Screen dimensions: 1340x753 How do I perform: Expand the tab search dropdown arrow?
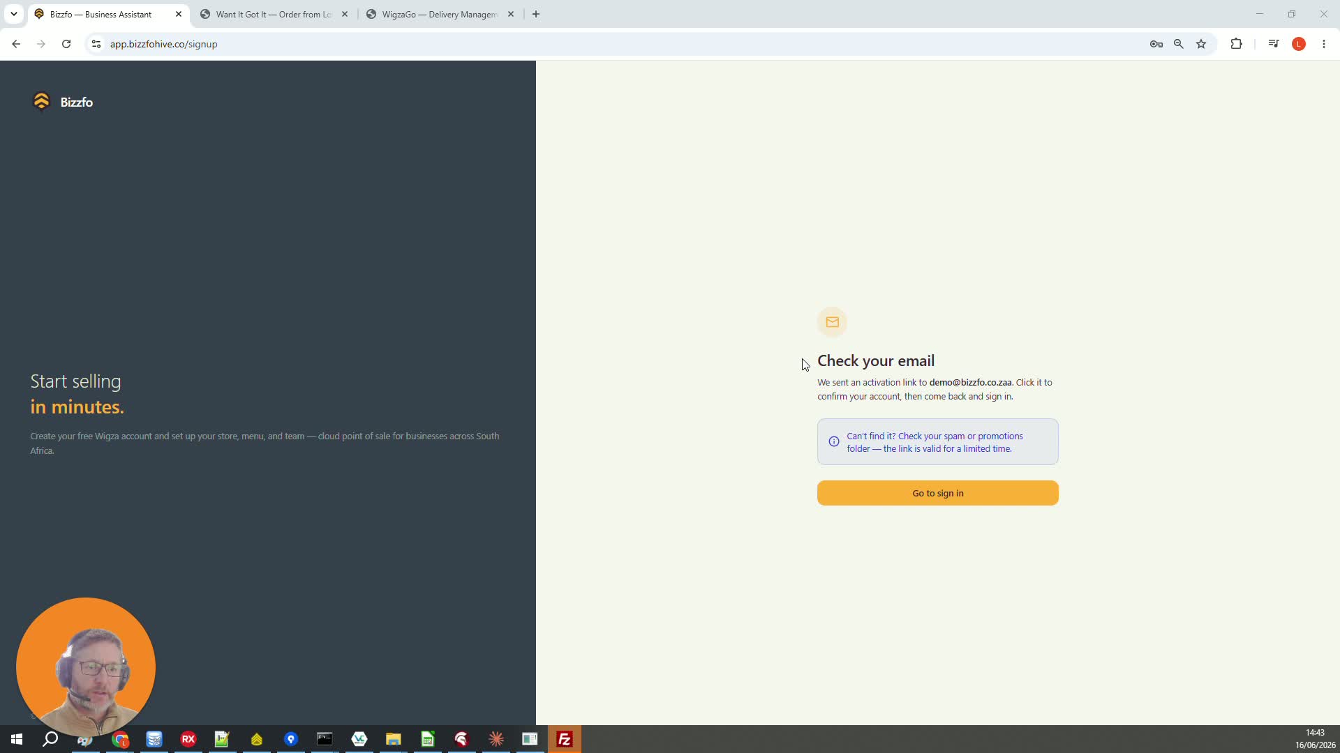point(13,14)
